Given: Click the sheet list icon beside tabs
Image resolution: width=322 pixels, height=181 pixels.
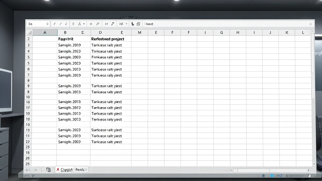Looking at the screenshot, I should pyautogui.click(x=48, y=170).
